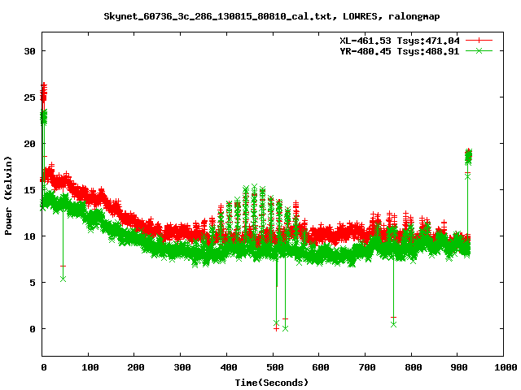Click y-axis tick label 0
521x390 pixels.
pyautogui.click(x=33, y=329)
